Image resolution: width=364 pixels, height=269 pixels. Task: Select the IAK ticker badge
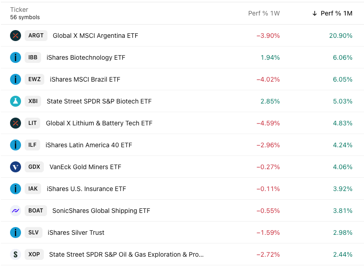[33, 189]
